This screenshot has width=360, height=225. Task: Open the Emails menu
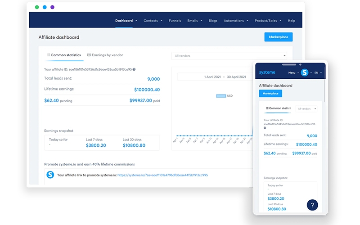tap(193, 21)
